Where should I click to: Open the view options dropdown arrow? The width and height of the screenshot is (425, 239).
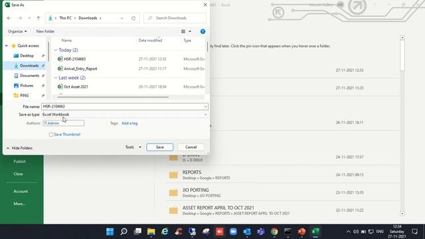pos(190,31)
